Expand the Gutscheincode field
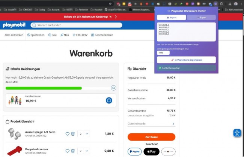244x157 pixels. tap(151, 124)
